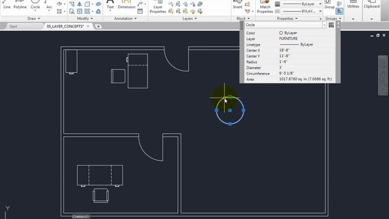Select the Circle draw tool
Viewport: 389px width, 219px height.
35,4
